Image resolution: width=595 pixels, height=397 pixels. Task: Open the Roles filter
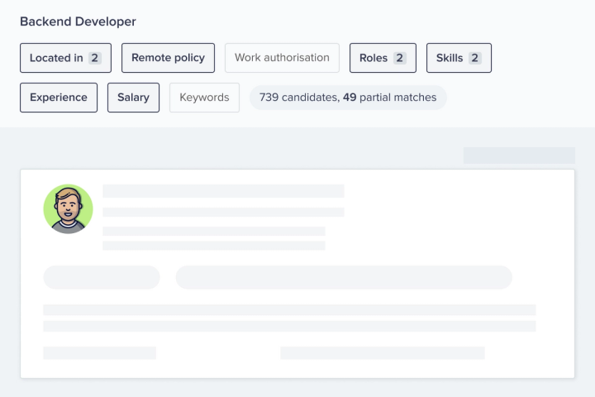[x=383, y=58]
